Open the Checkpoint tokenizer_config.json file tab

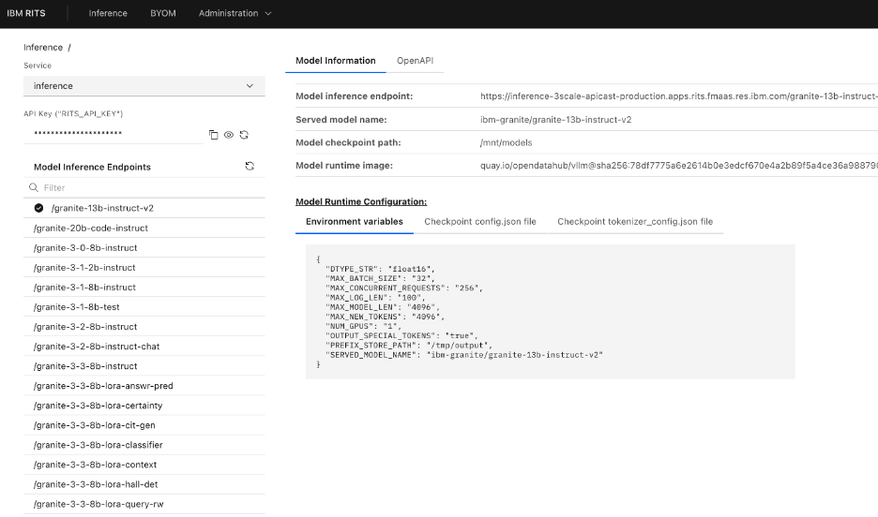[x=635, y=222]
